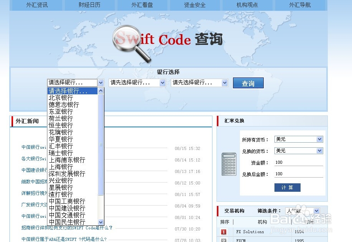Pick 花旗银行 from the list
Image resolution: width=352 pixels, height=242 pixels.
(x=73, y=132)
